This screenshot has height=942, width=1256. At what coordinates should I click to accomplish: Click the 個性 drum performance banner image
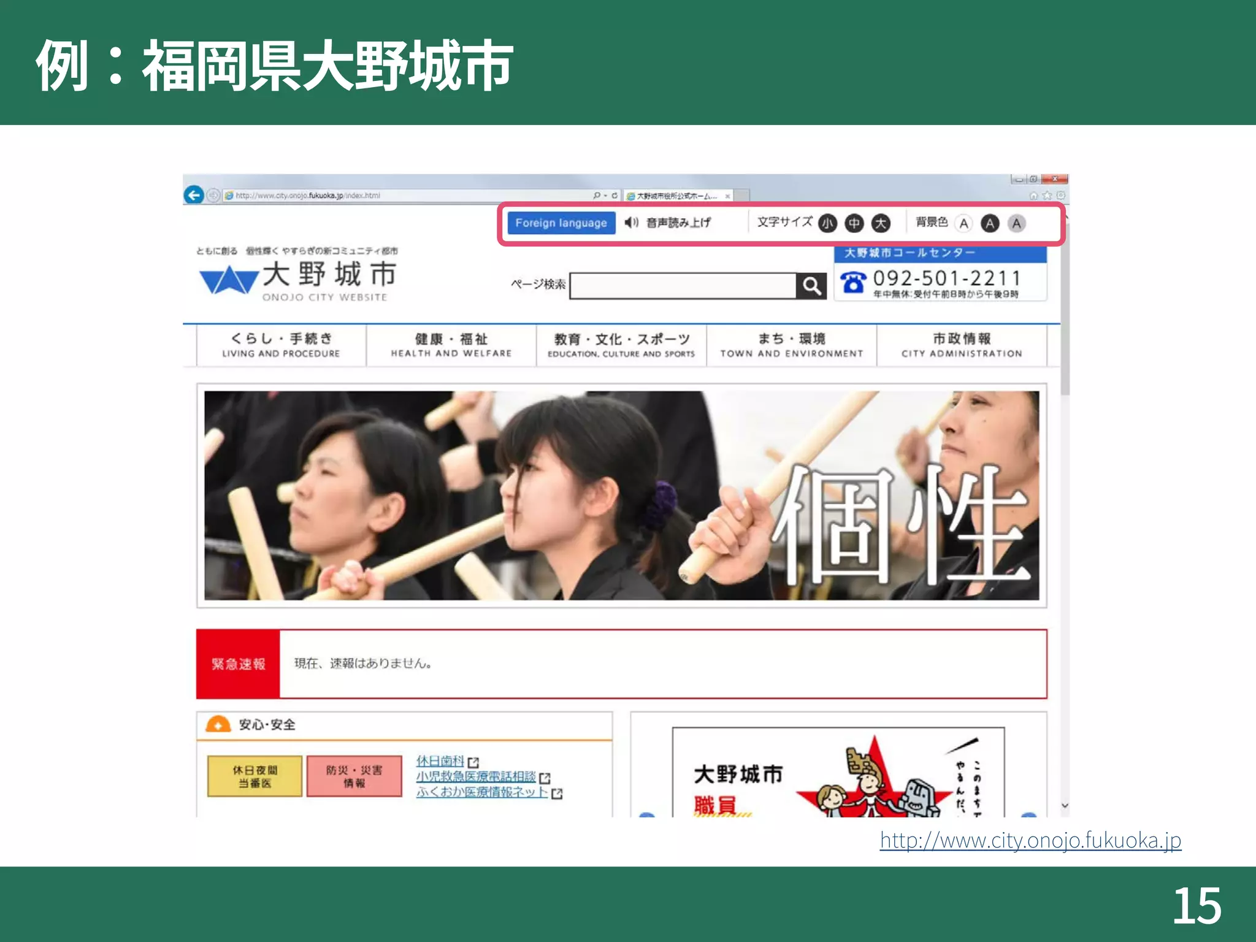click(x=622, y=496)
